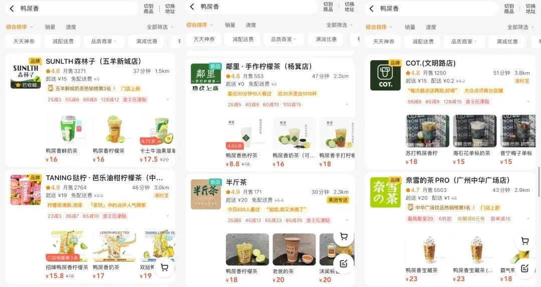The width and height of the screenshot is (541, 287).
Task: Sort by 速度 in the right panel
Action: pyautogui.click(x=431, y=27)
